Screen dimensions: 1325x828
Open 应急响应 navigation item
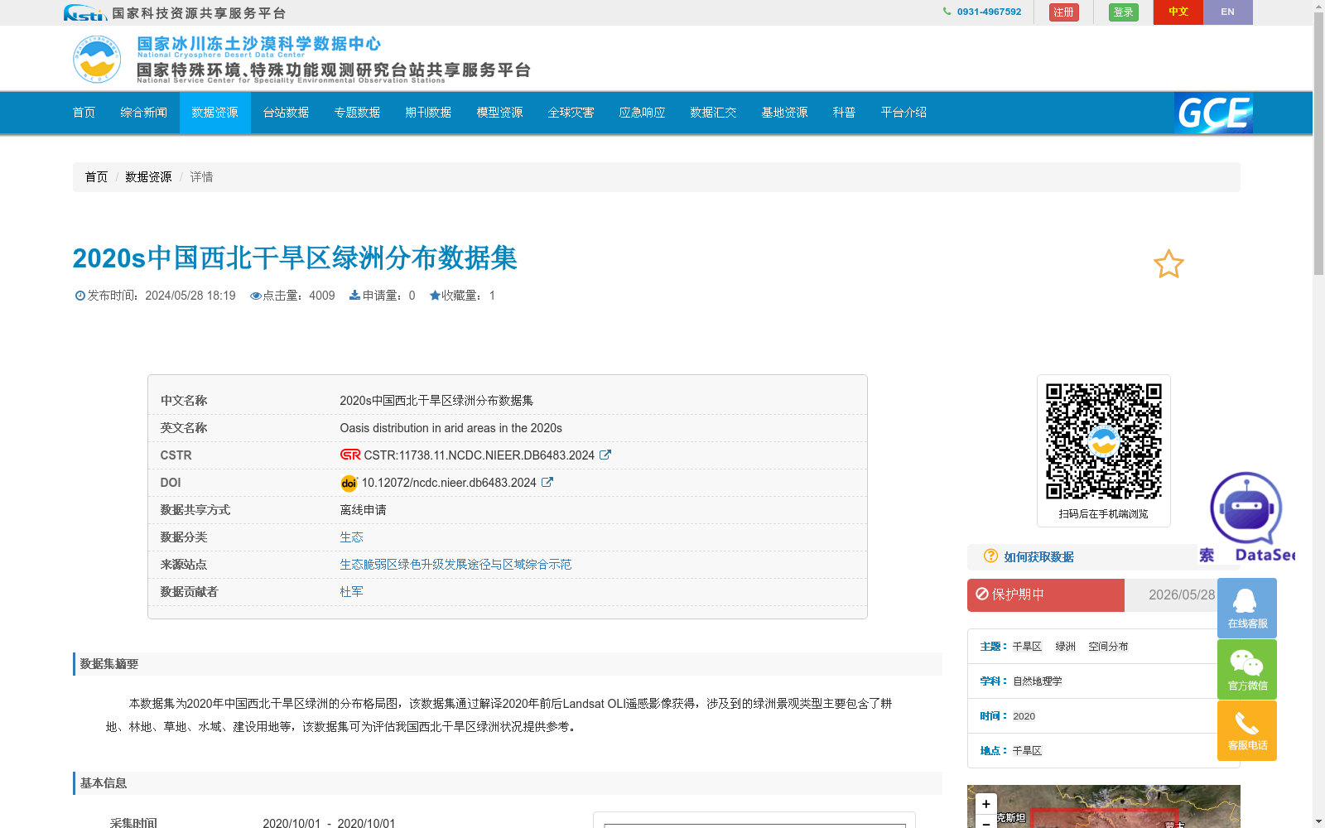pyautogui.click(x=643, y=113)
